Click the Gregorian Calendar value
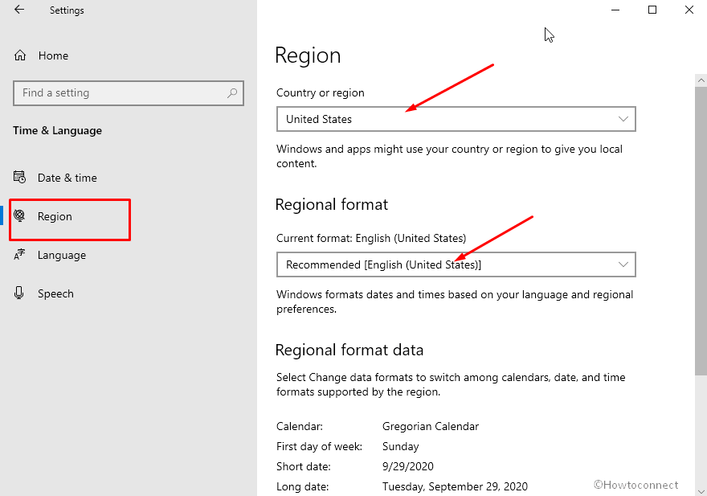This screenshot has height=496, width=707. (431, 427)
